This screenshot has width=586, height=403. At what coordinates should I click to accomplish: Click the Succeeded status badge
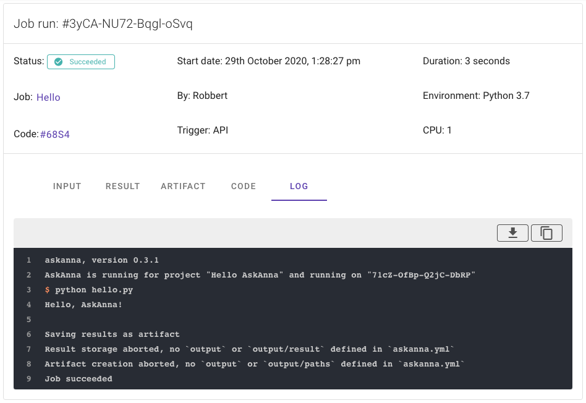(81, 62)
